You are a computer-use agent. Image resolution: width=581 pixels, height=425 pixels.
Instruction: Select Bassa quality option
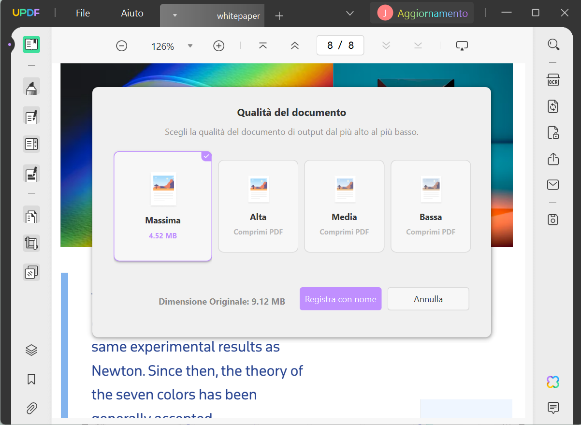pos(430,206)
